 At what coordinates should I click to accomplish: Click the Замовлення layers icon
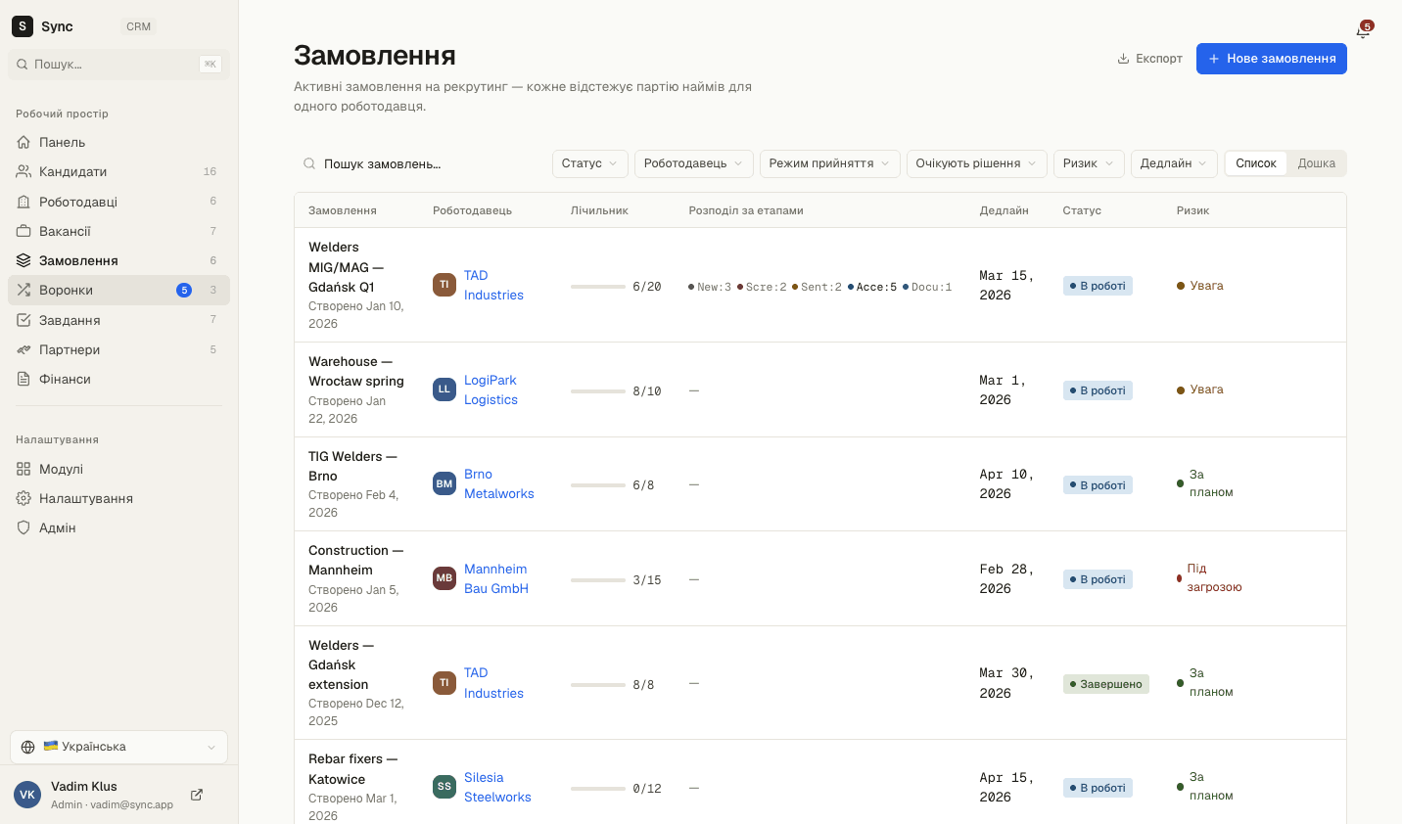click(23, 260)
